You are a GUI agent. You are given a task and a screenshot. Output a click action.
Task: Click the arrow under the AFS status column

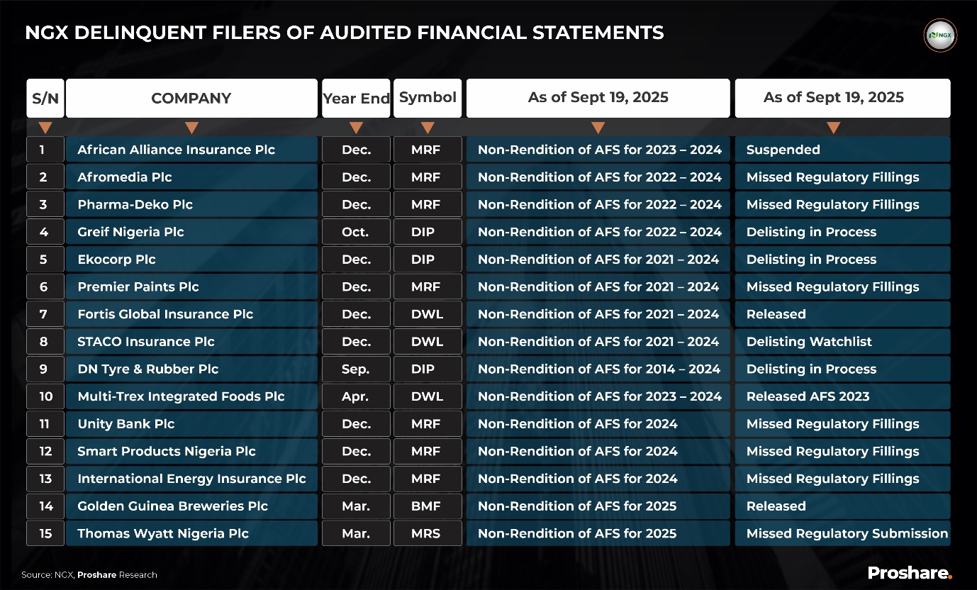pos(598,128)
